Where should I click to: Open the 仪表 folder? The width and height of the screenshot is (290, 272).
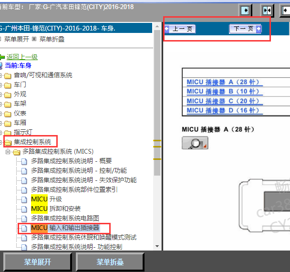coord(20,113)
